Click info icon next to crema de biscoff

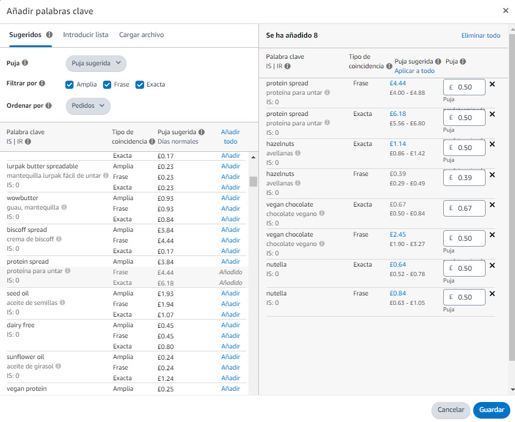pyautogui.click(x=59, y=239)
